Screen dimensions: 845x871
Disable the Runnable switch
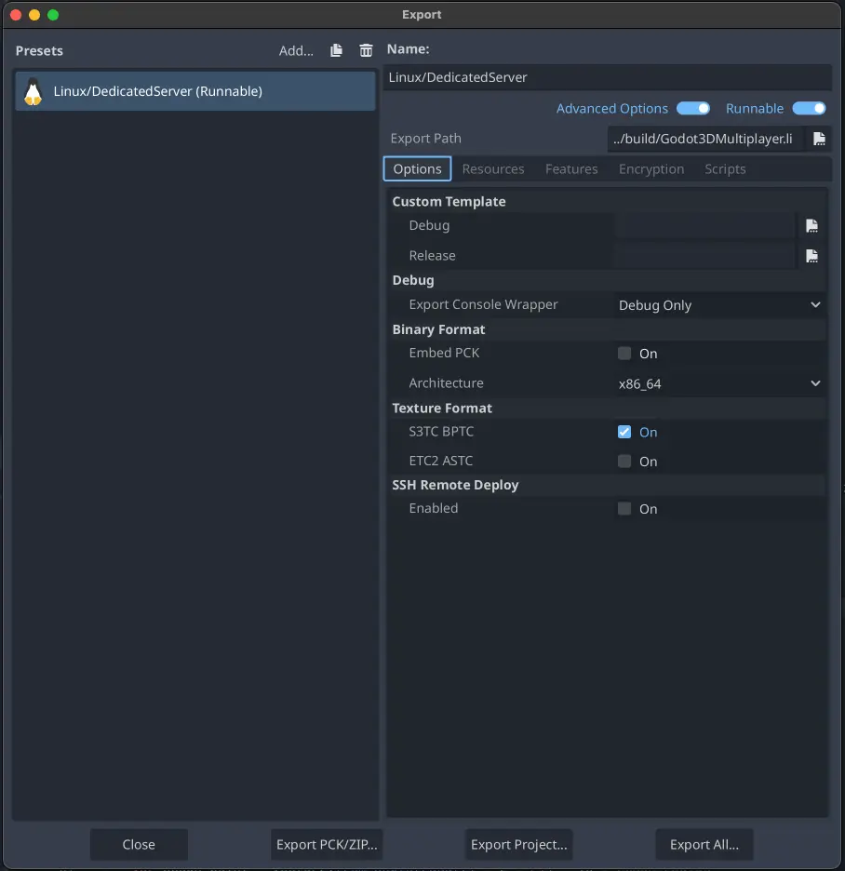pos(809,108)
